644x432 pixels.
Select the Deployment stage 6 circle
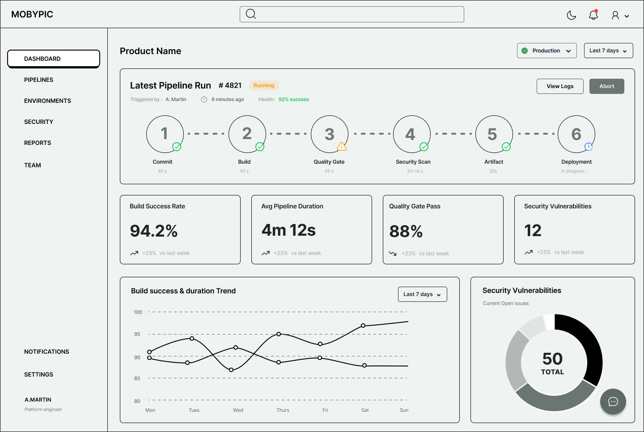click(576, 134)
